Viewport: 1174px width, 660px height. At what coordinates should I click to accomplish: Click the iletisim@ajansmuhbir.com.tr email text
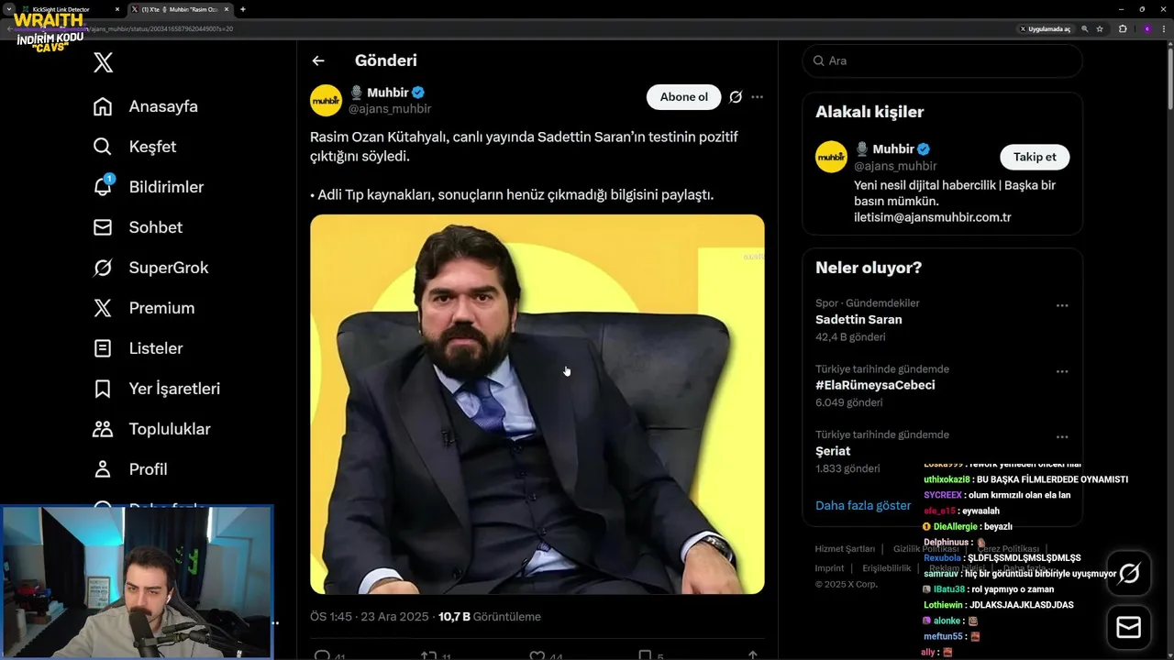pyautogui.click(x=932, y=217)
